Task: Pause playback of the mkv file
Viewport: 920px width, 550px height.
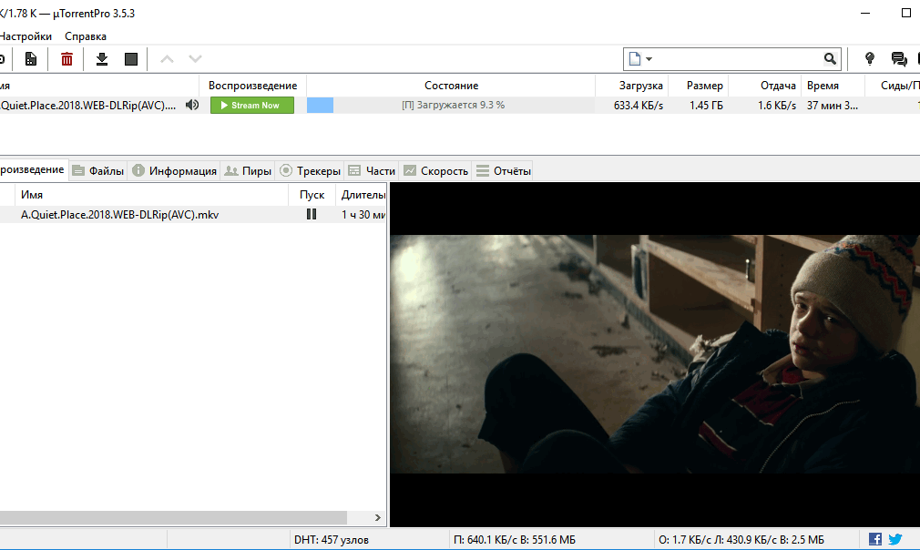Action: (312, 214)
